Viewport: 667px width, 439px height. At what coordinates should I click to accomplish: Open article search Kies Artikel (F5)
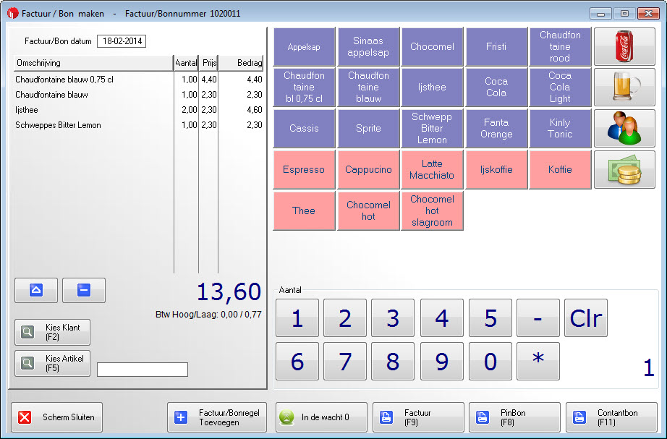(52, 363)
